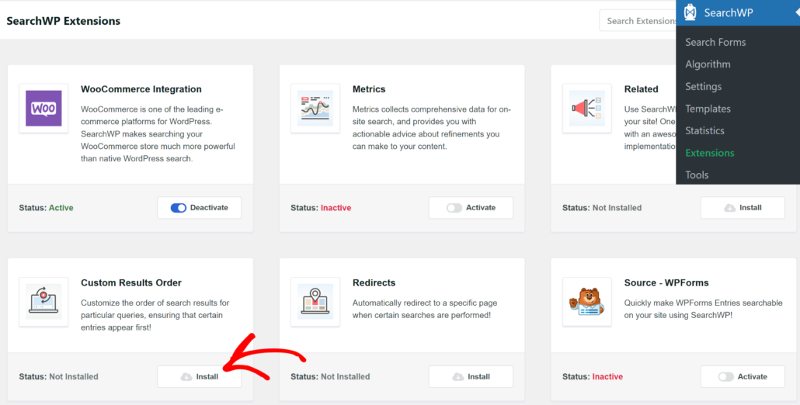Click the WooCommerce Integration logo icon
Image resolution: width=800 pixels, height=405 pixels.
tap(43, 109)
